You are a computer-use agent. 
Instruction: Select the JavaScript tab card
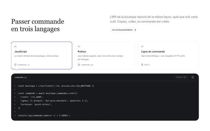tap(42, 55)
